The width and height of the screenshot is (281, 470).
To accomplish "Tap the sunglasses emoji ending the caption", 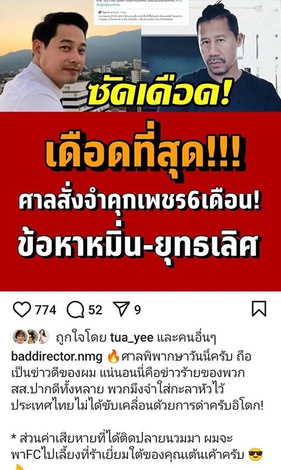I will [x=256, y=455].
